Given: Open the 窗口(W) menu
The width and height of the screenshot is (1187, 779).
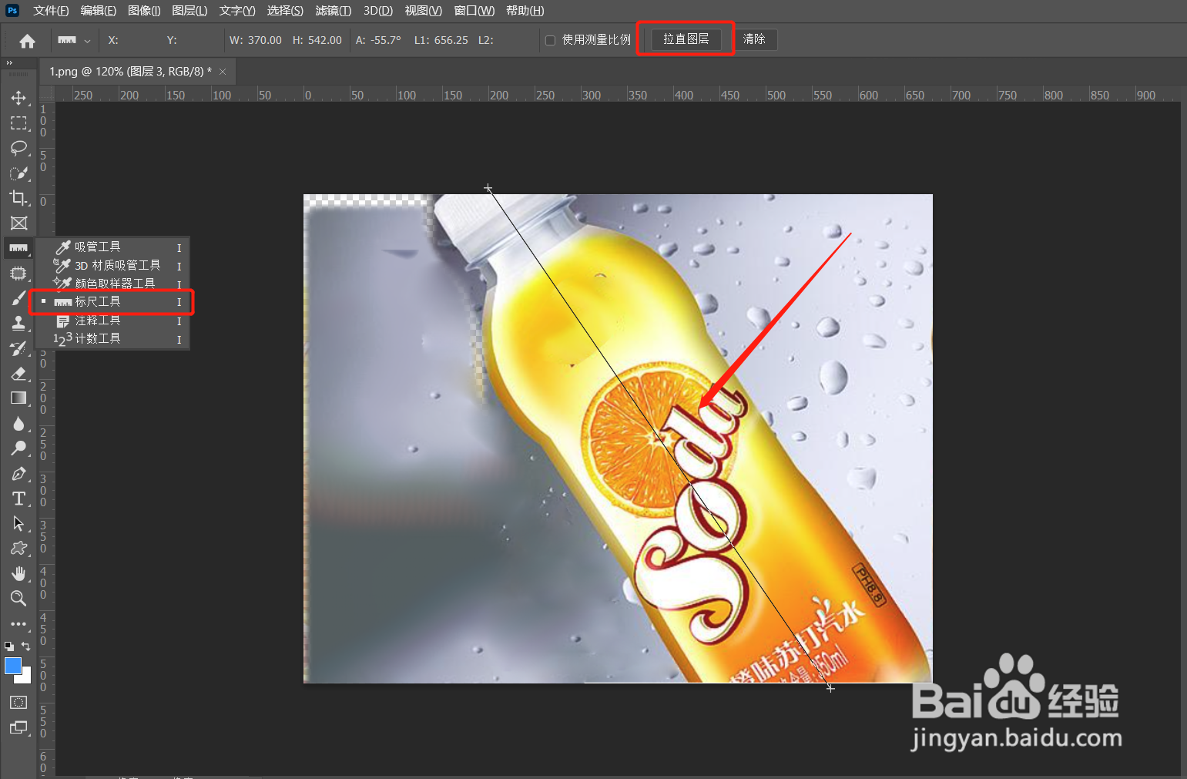Looking at the screenshot, I should point(474,11).
